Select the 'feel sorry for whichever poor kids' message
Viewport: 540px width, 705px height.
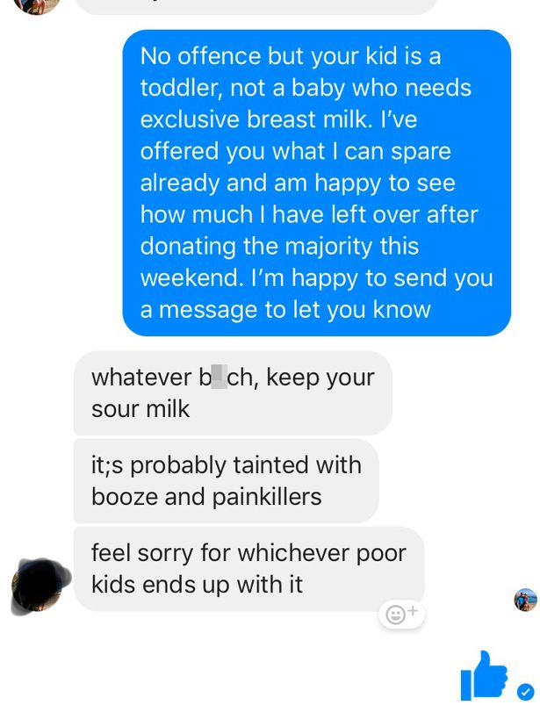click(248, 569)
